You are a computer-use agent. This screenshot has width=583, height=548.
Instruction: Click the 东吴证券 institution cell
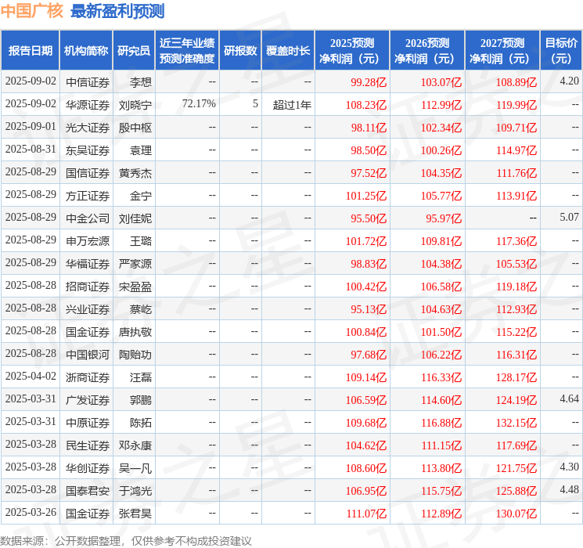88,150
